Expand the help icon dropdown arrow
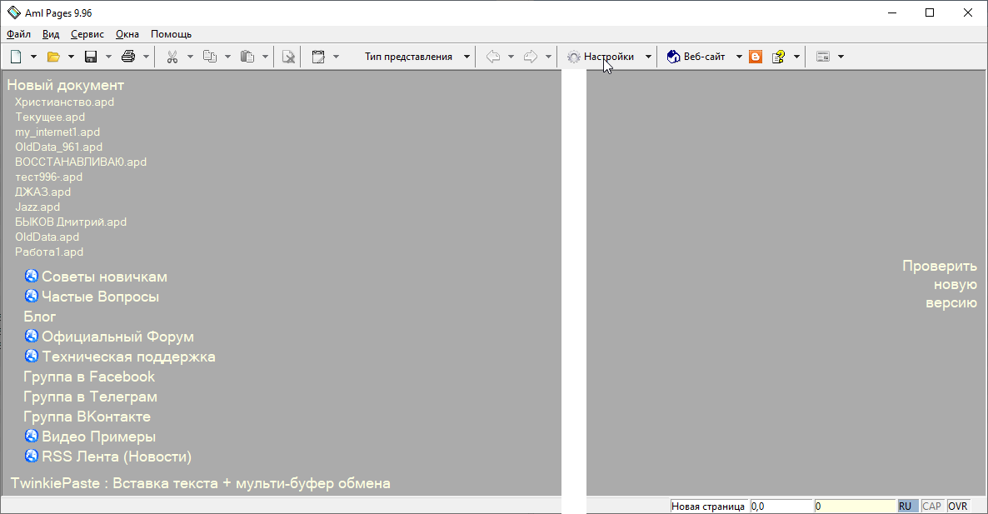The width and height of the screenshot is (988, 514). point(796,57)
